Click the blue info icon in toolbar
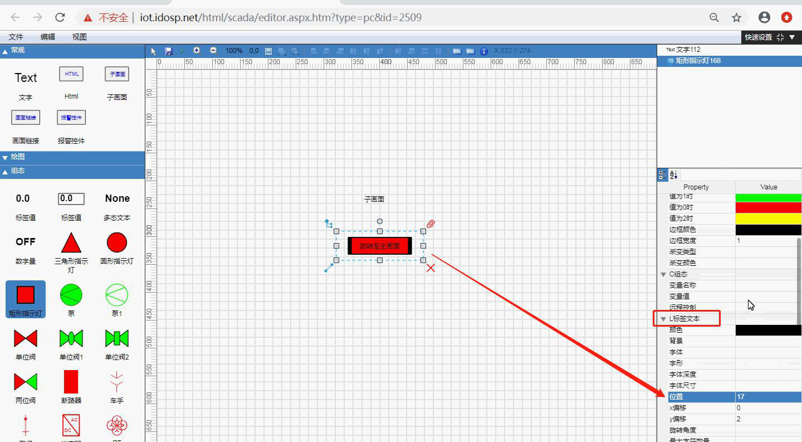Screen dimensions: 802x442 484,51
